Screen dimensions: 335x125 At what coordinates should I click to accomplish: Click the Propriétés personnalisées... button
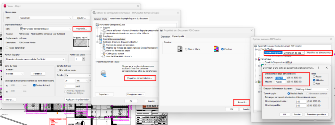click(140, 78)
